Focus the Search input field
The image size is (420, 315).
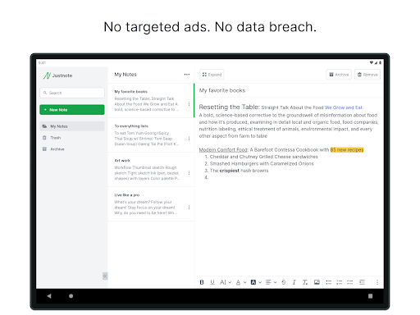click(x=72, y=93)
